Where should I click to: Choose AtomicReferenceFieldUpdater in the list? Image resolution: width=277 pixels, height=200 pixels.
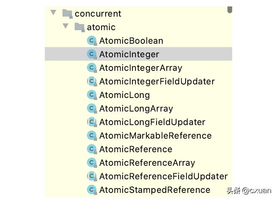click(163, 176)
